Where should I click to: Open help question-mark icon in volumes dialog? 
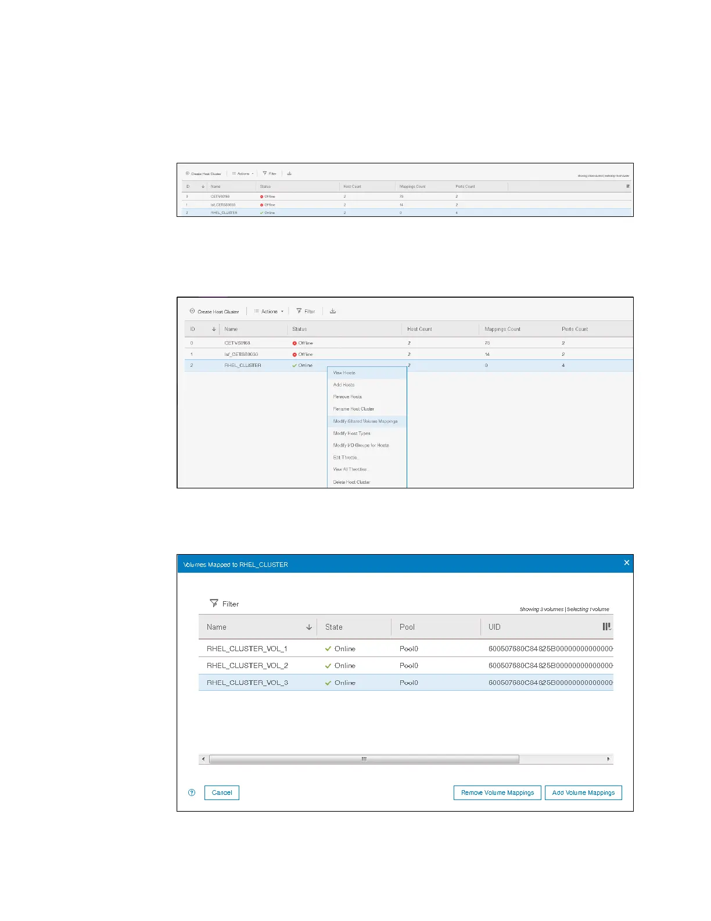[x=192, y=793]
